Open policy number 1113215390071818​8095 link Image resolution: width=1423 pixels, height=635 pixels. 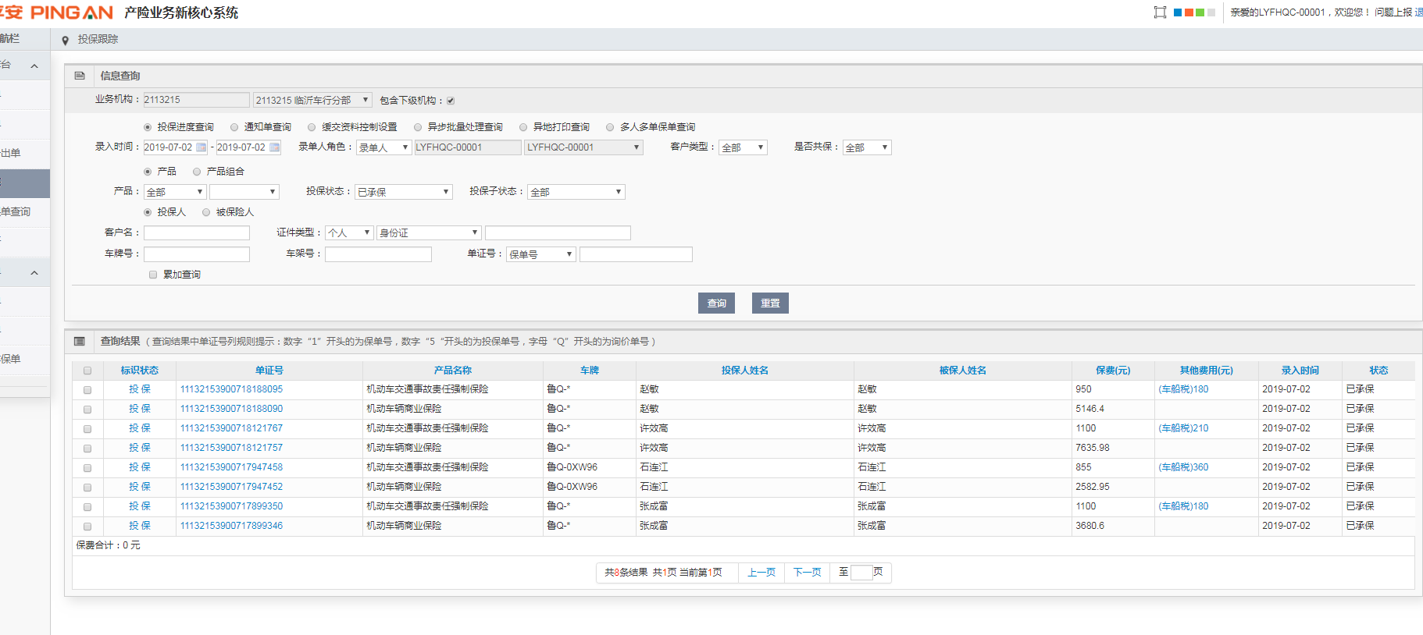coord(231,389)
